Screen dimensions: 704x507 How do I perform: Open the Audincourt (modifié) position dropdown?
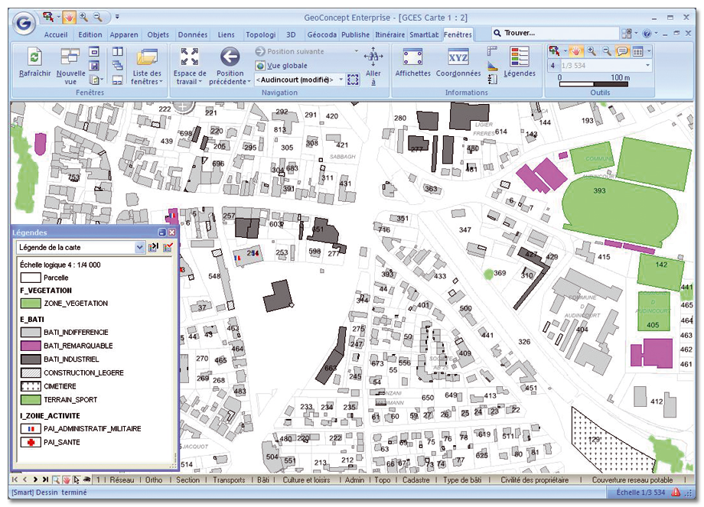341,80
